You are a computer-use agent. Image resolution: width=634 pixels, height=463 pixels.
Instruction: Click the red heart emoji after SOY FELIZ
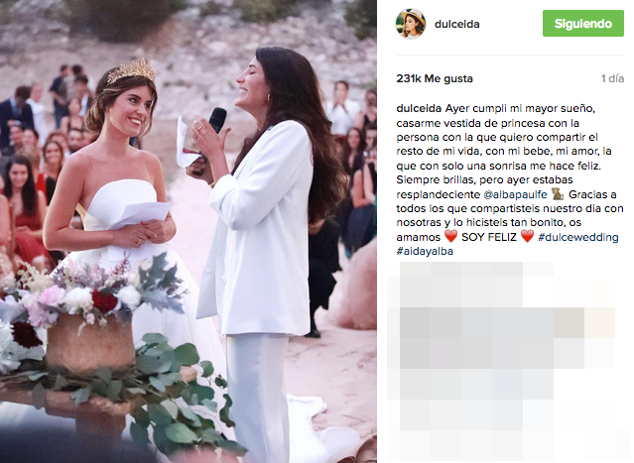pyautogui.click(x=527, y=236)
